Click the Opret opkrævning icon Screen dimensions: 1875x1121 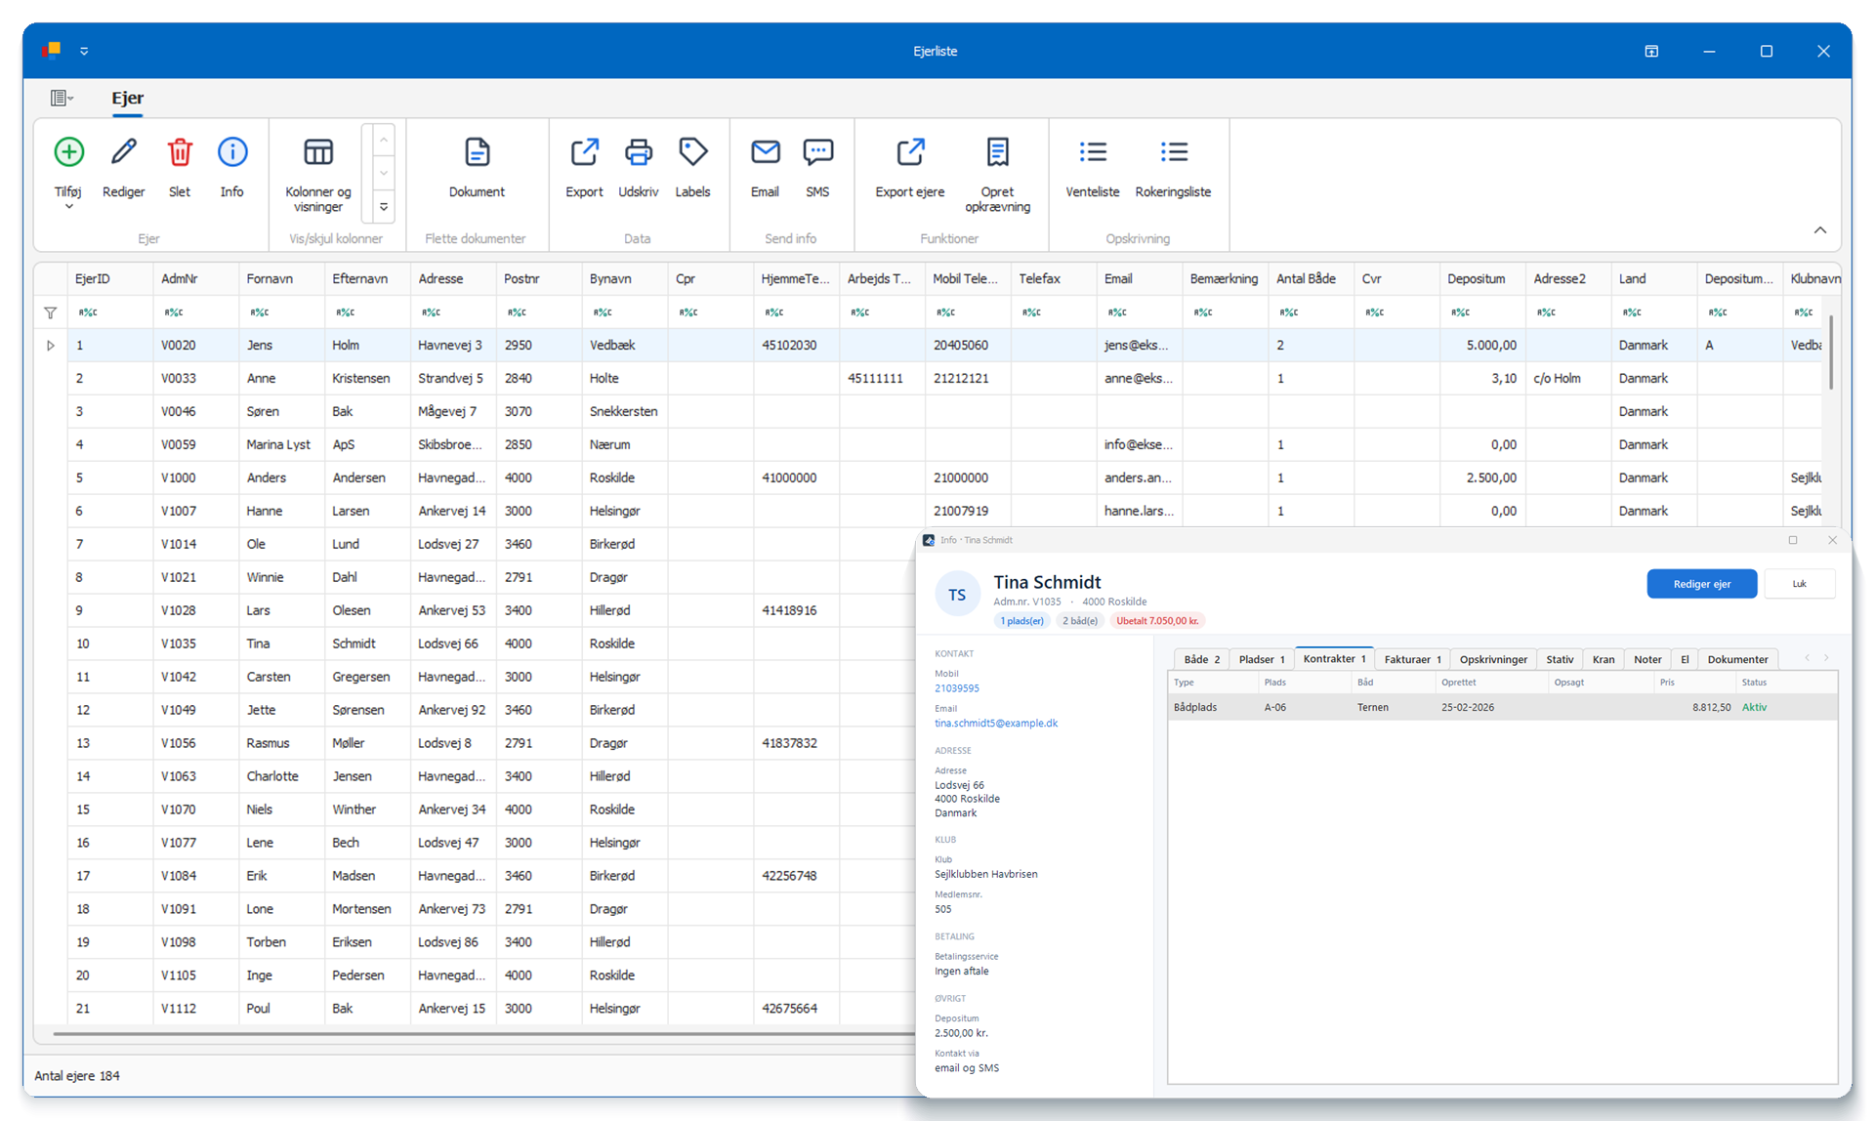click(x=997, y=152)
